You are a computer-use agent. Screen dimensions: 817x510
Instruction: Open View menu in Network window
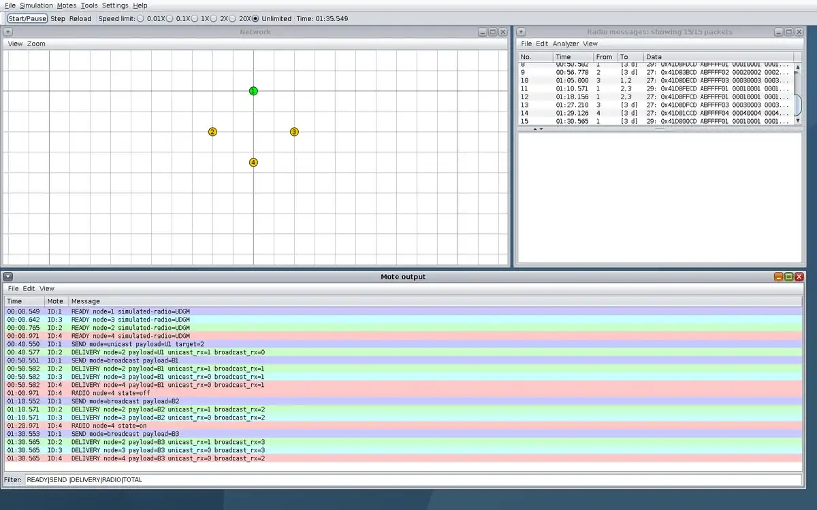[15, 44]
